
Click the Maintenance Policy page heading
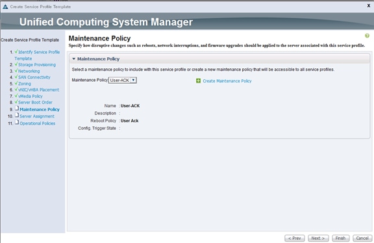coord(100,38)
